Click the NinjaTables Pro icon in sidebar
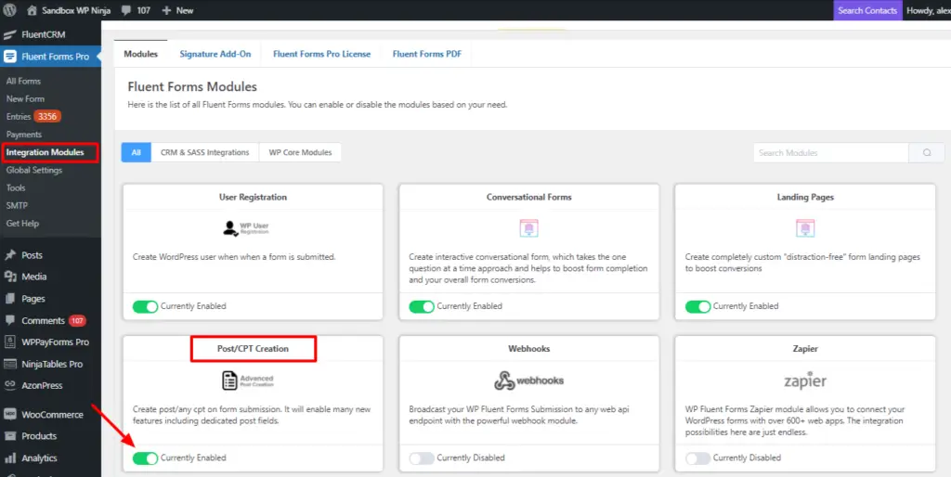The width and height of the screenshot is (951, 477). [9, 364]
